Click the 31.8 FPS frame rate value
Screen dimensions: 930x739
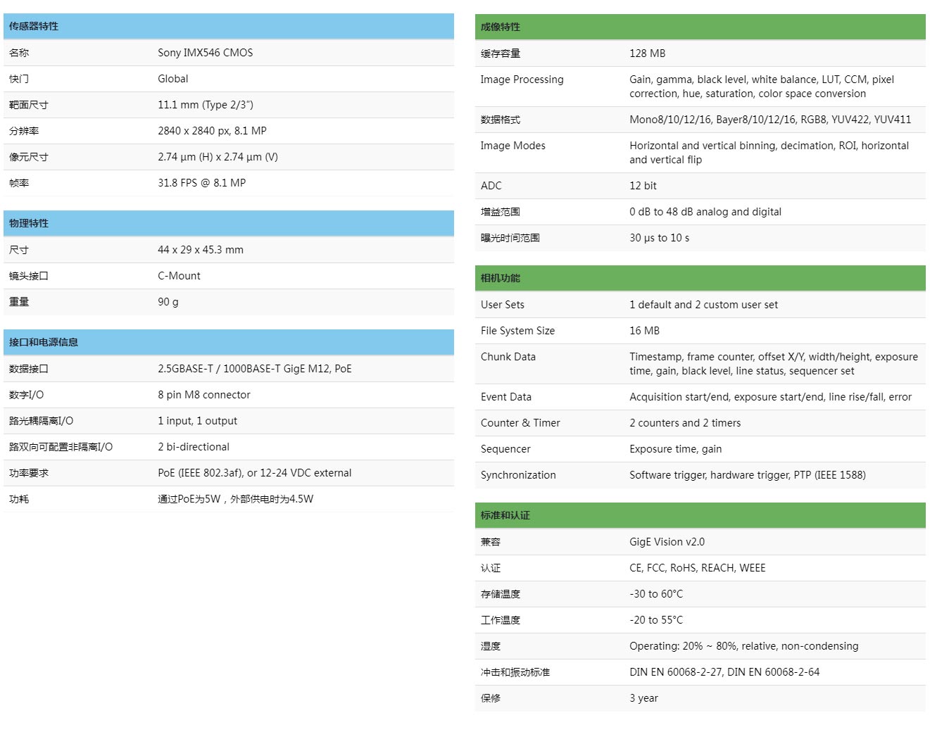point(201,183)
